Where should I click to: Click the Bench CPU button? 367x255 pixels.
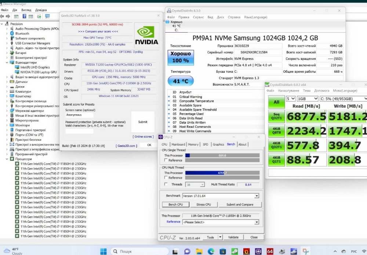pyautogui.click(x=175, y=204)
